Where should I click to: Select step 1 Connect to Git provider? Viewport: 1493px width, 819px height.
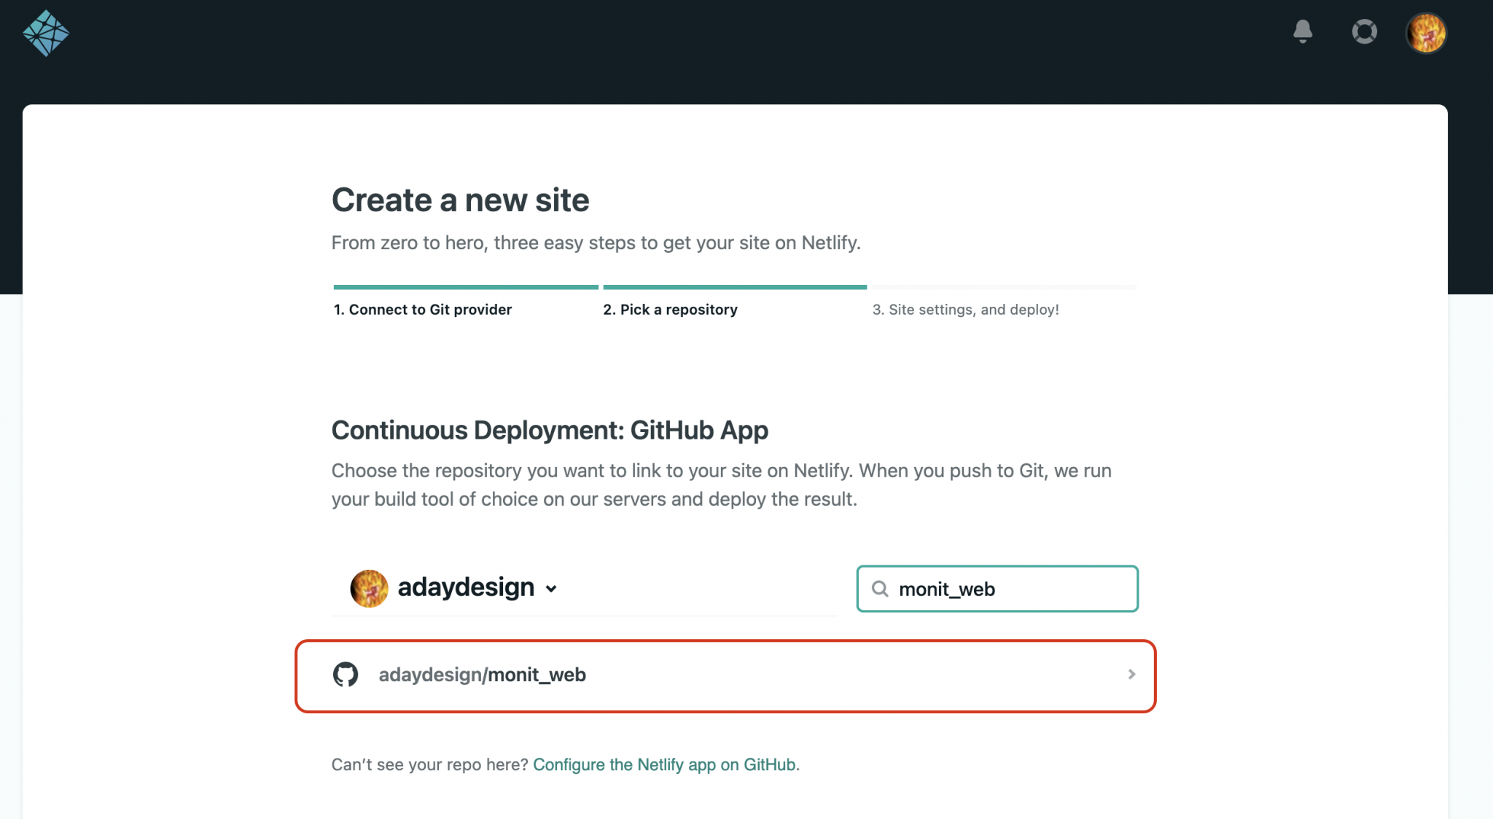pos(423,309)
